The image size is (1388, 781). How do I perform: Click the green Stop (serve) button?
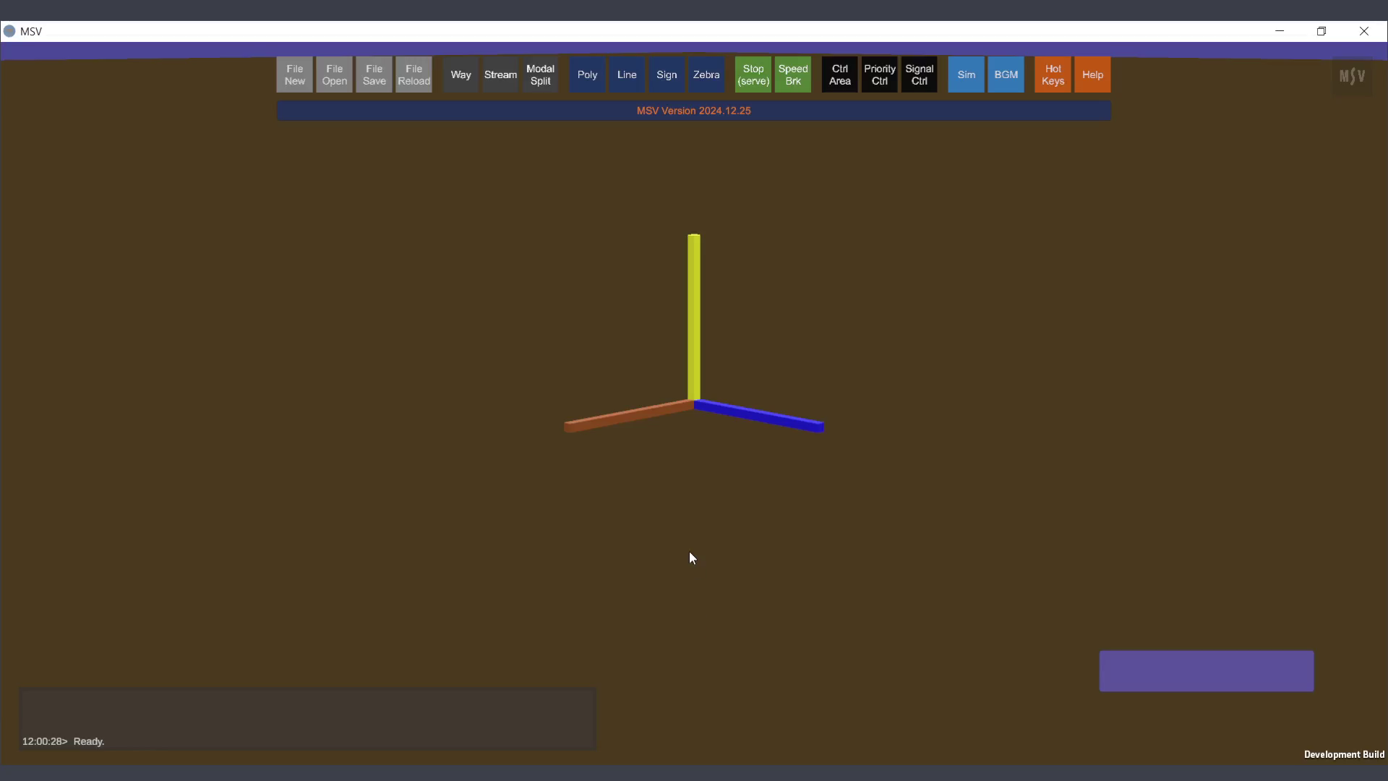point(753,74)
